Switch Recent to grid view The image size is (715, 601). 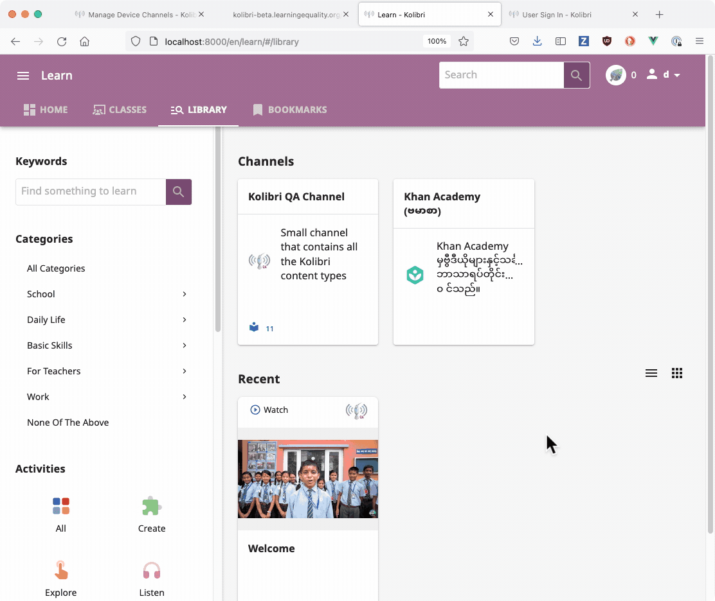[x=677, y=373]
